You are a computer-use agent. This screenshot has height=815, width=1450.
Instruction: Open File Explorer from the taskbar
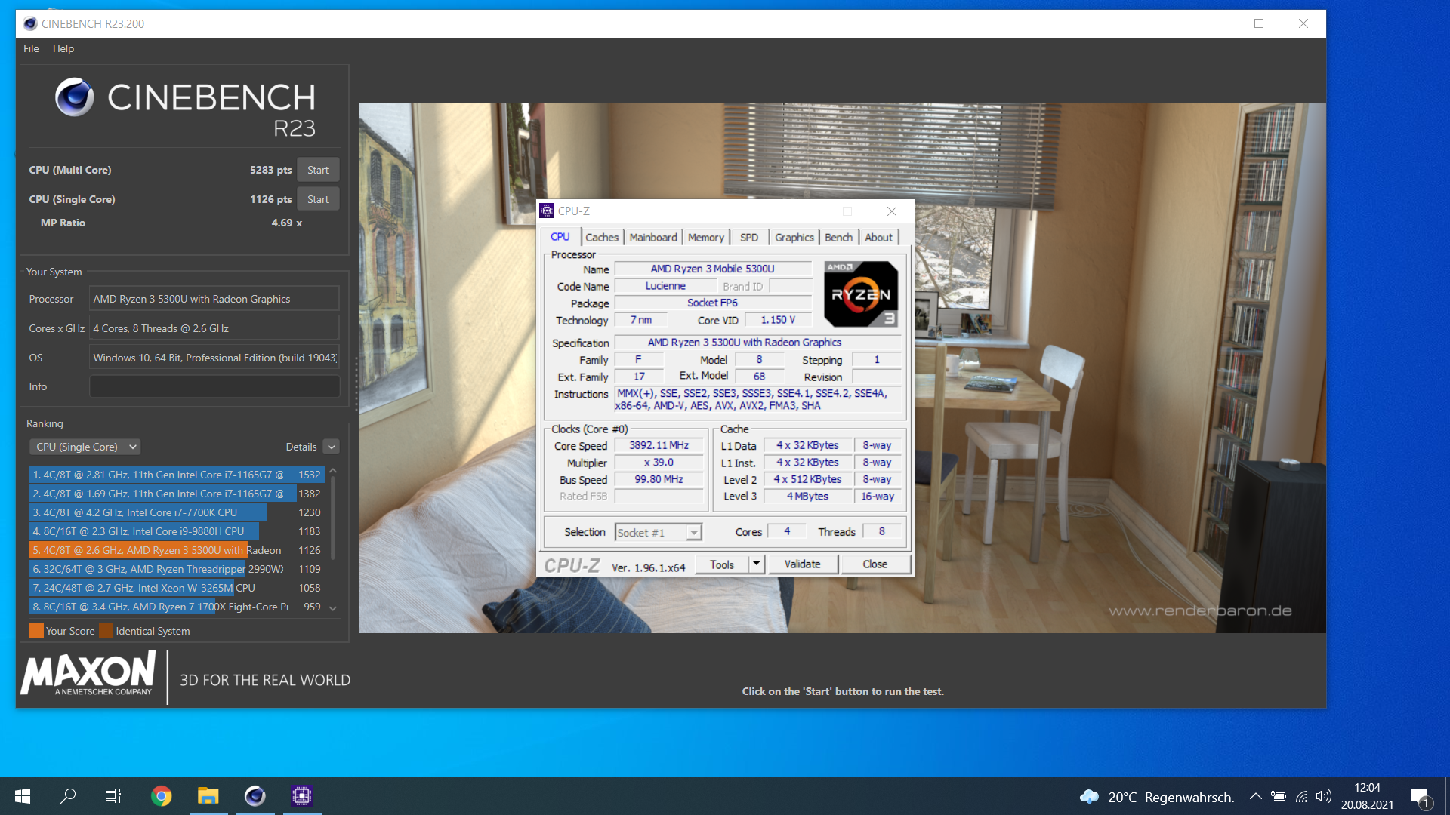208,796
